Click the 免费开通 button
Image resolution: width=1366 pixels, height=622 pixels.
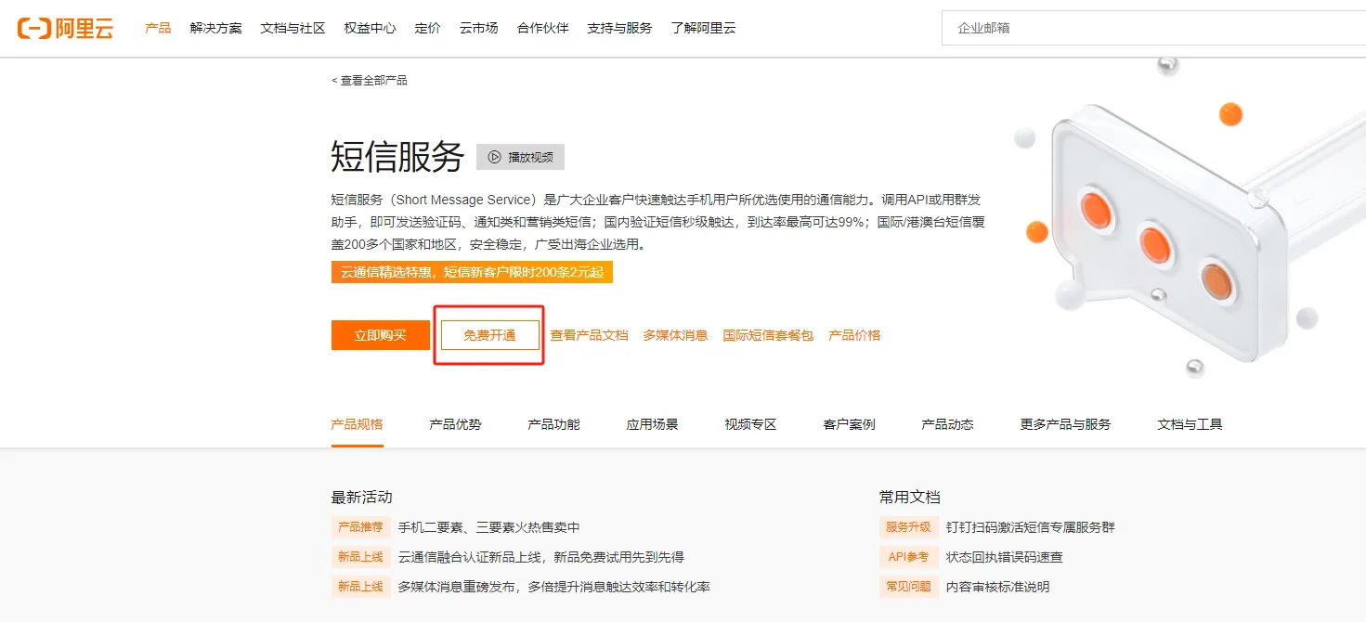click(489, 335)
